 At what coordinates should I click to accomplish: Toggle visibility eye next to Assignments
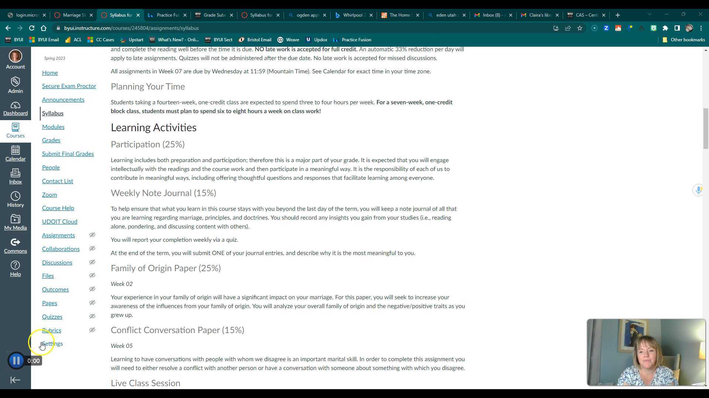click(x=92, y=235)
